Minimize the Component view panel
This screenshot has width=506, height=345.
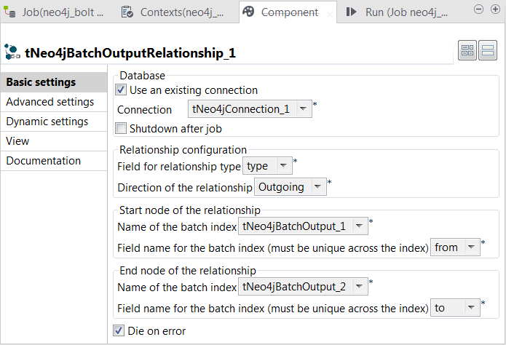coord(478,9)
